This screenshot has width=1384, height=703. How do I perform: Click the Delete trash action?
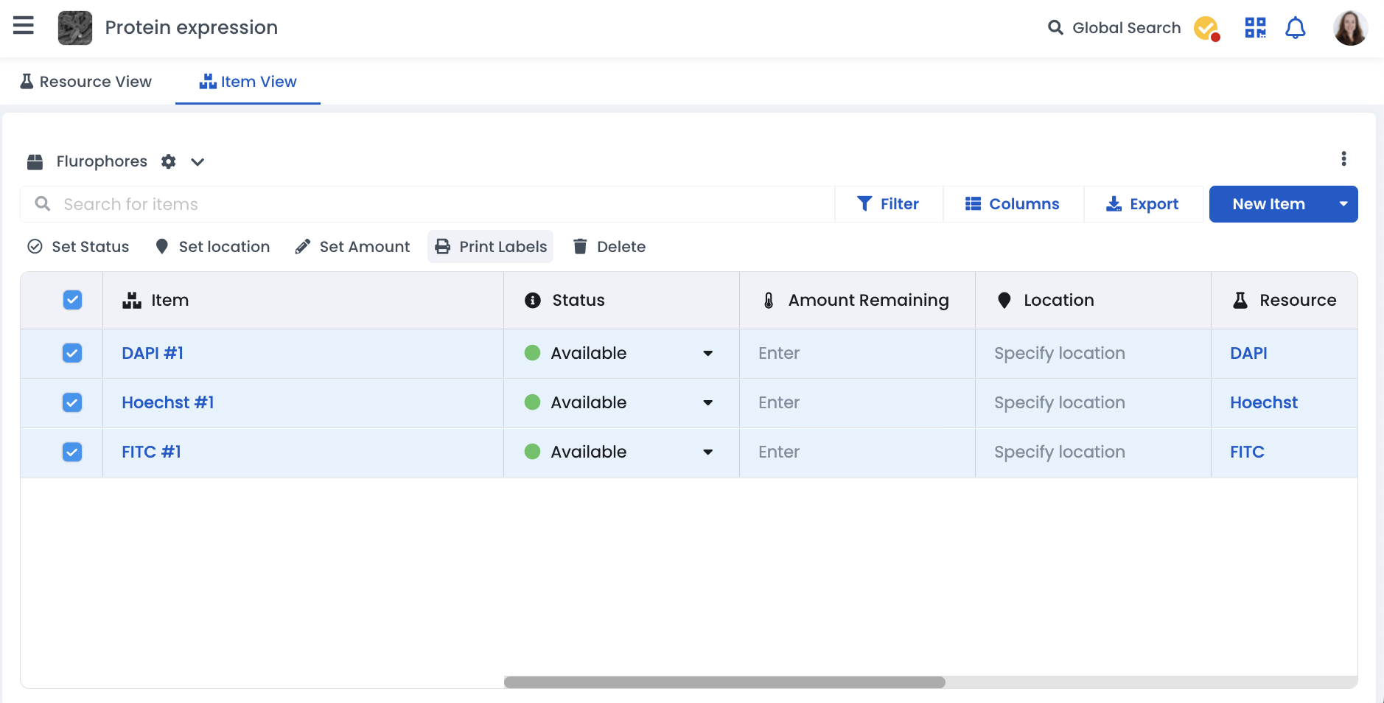(x=609, y=247)
